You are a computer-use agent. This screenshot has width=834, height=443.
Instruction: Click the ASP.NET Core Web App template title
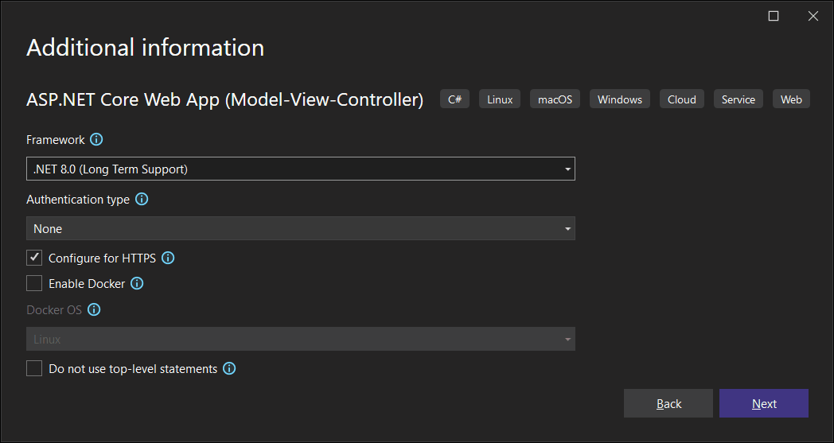pos(224,99)
